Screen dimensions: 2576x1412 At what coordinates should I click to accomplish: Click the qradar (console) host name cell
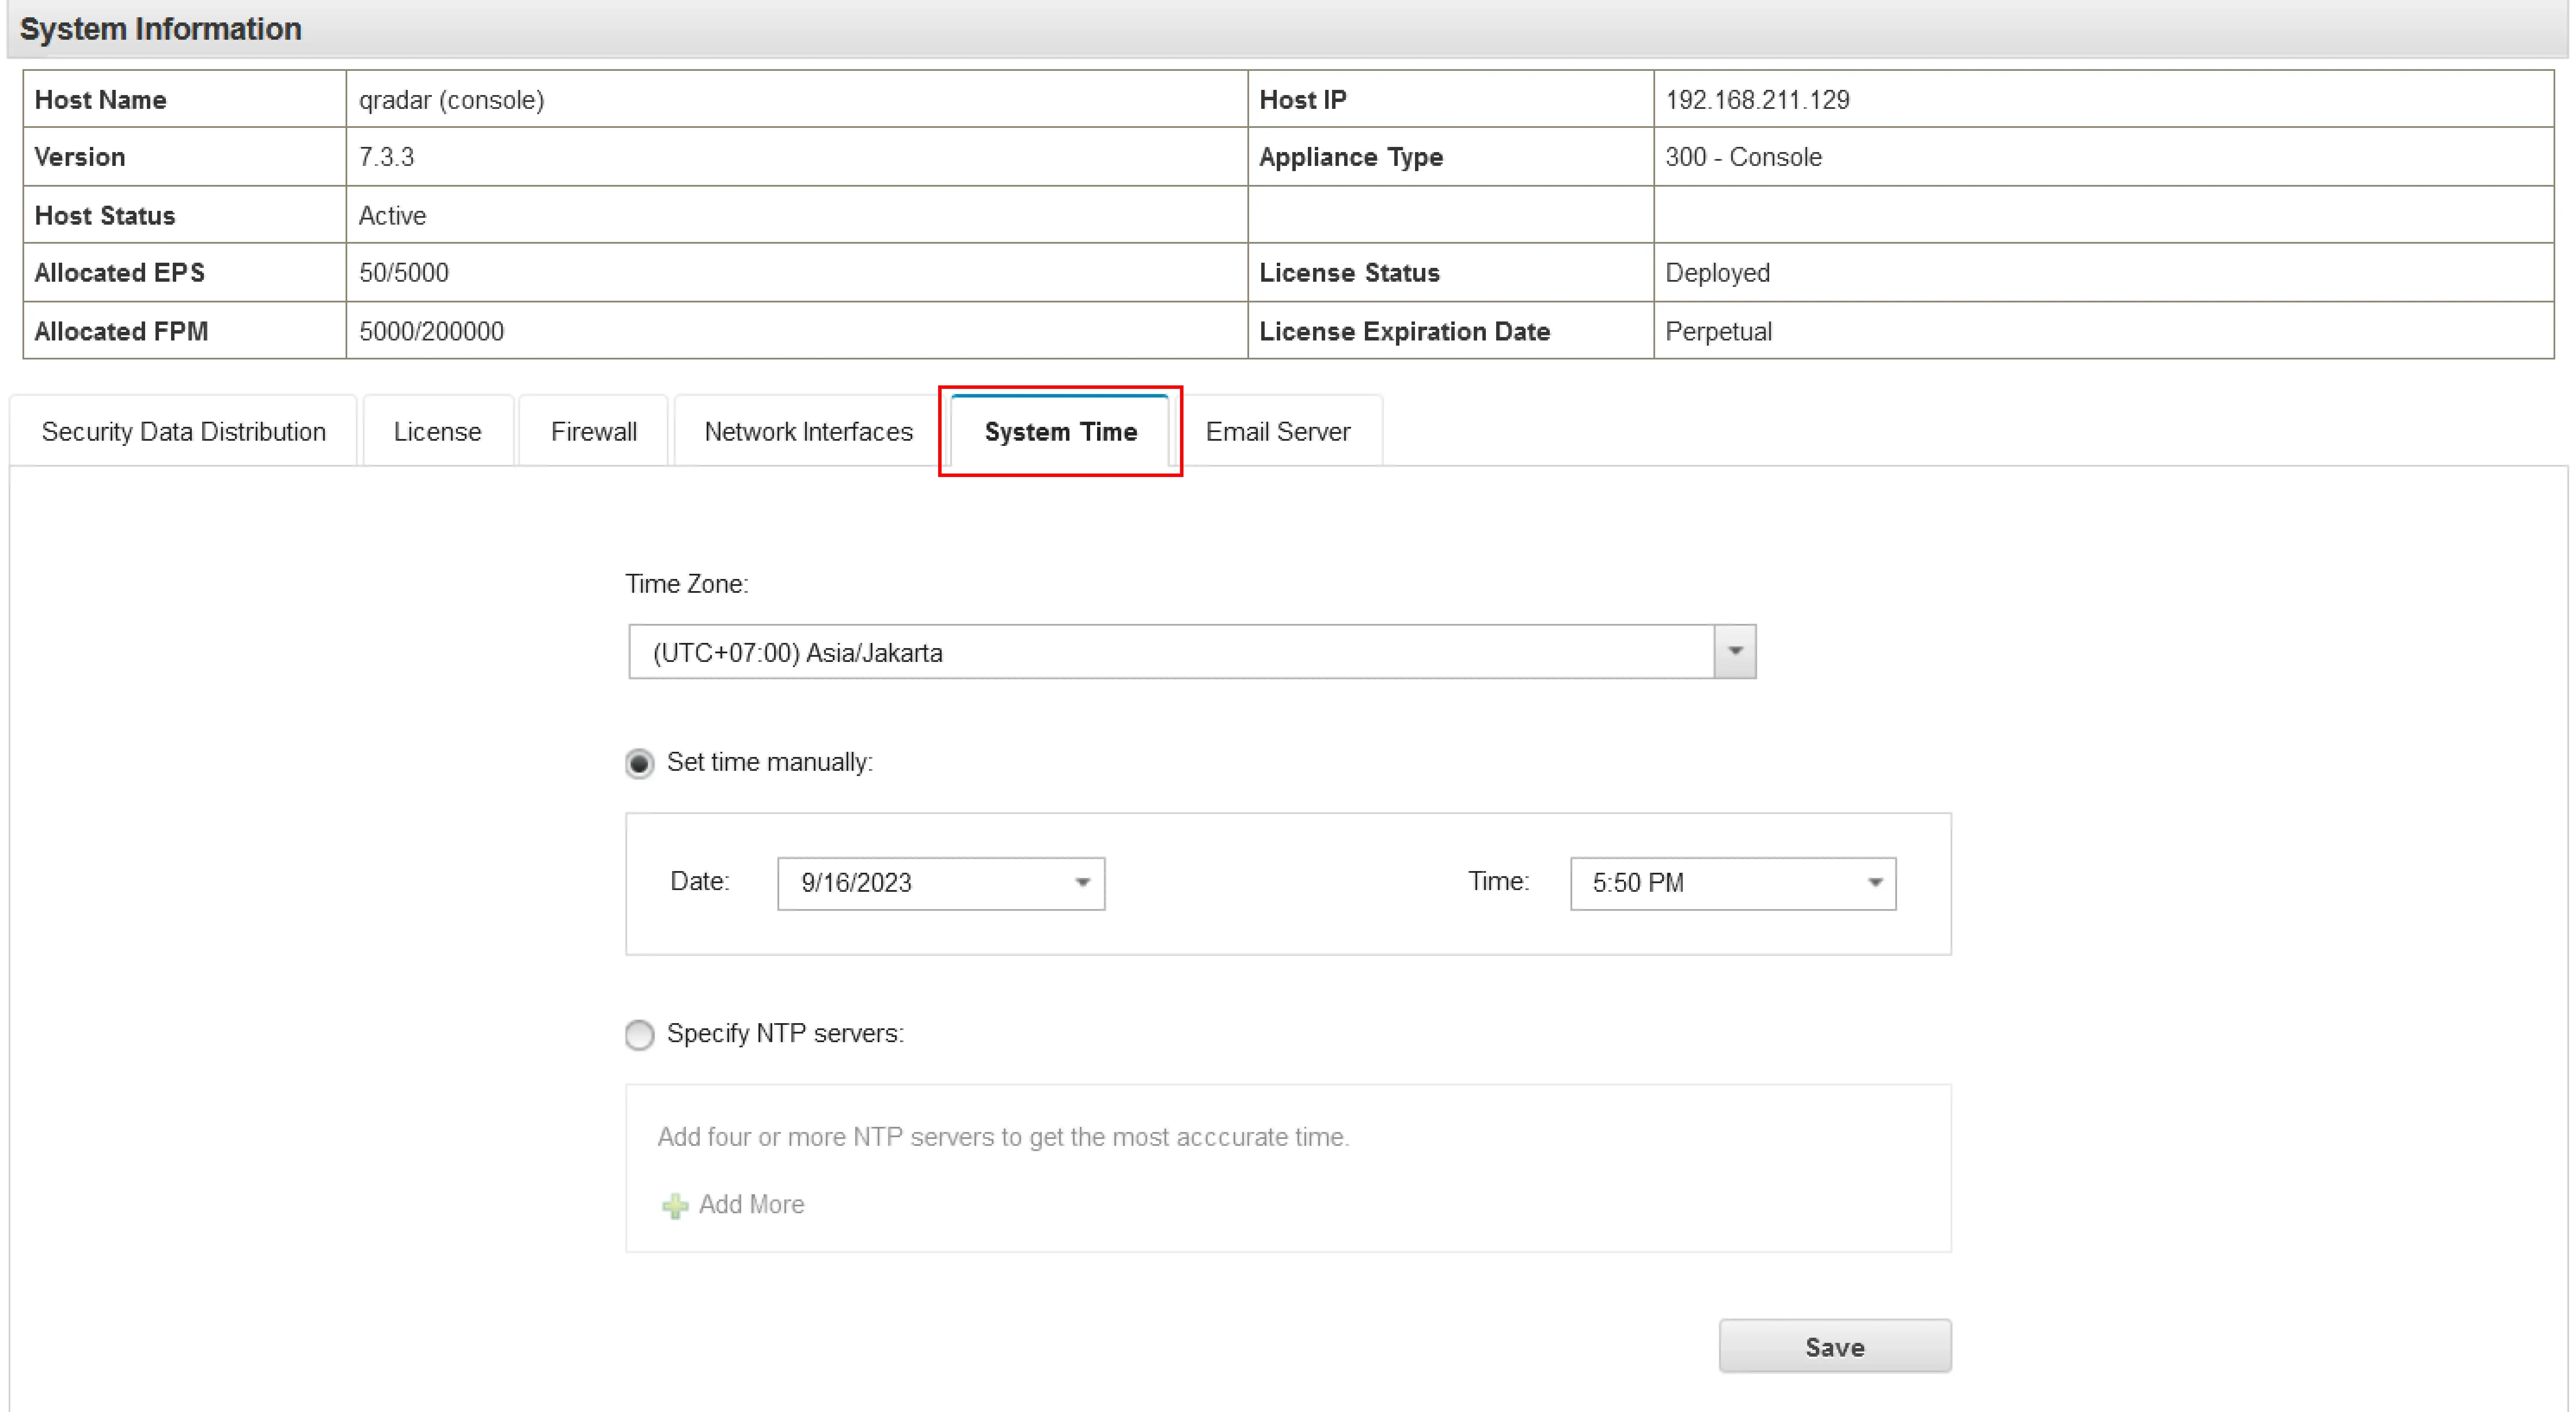[x=452, y=100]
